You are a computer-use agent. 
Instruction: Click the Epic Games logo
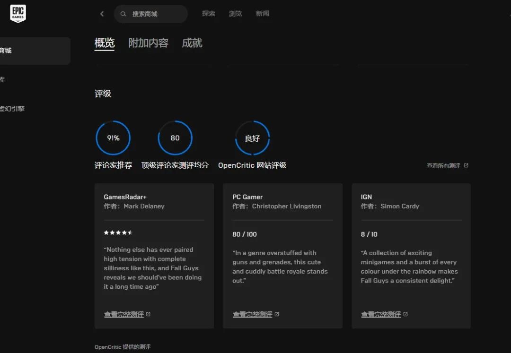18,13
